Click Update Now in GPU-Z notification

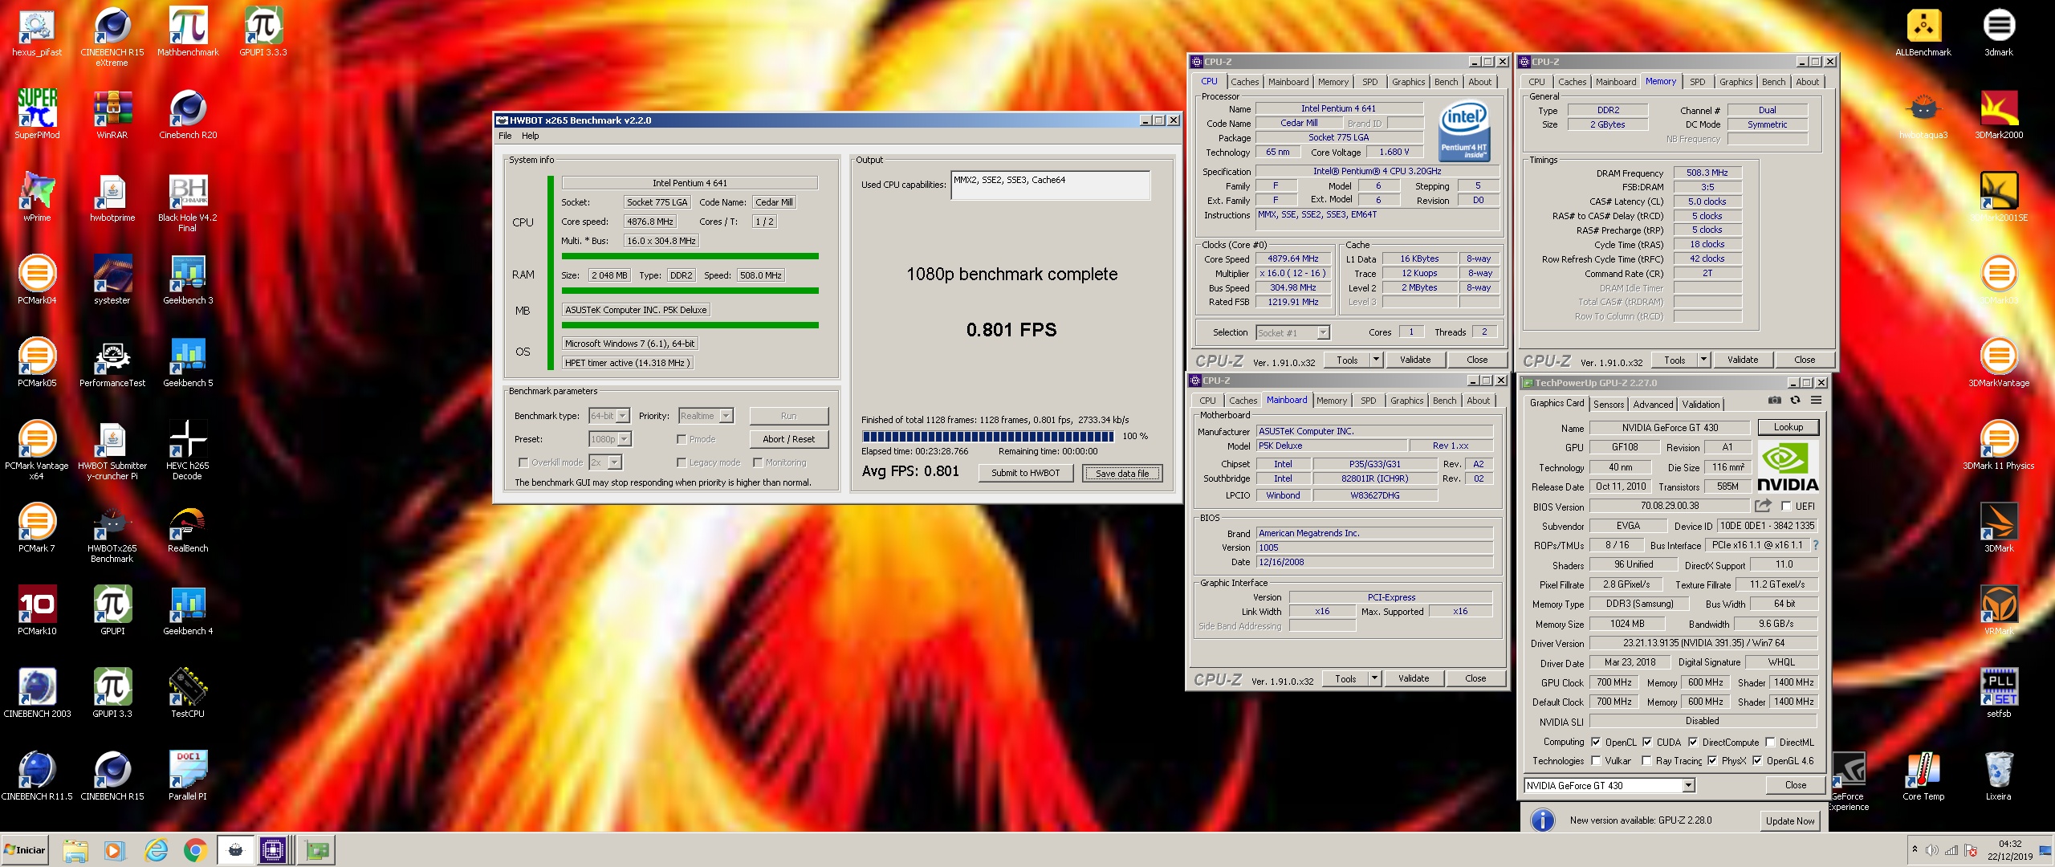pyautogui.click(x=1789, y=820)
